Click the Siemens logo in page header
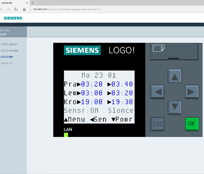 click(x=13, y=18)
